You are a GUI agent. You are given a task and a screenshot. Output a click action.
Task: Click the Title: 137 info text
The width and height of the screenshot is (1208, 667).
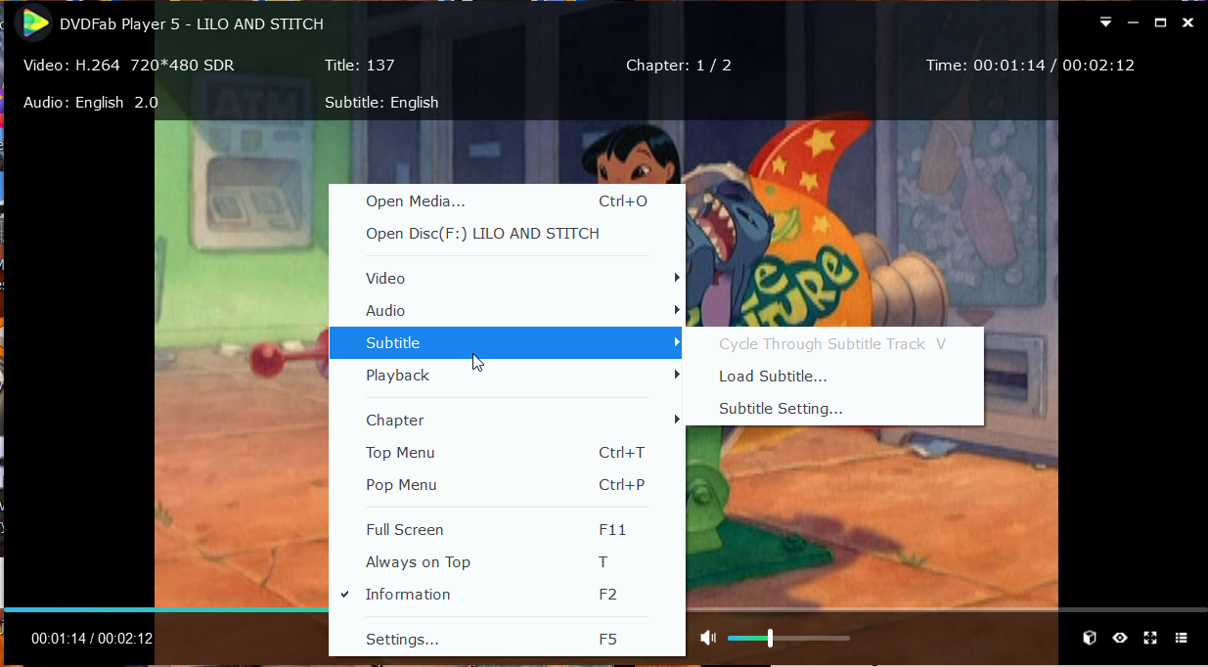[359, 66]
